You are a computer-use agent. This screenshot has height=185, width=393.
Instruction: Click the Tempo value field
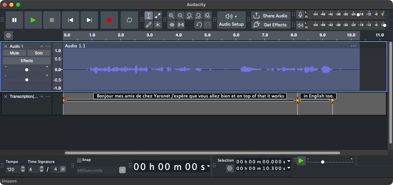(x=13, y=169)
